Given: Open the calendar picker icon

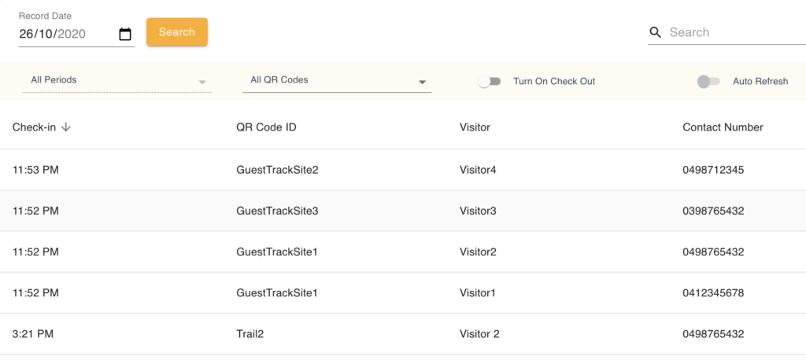Looking at the screenshot, I should coord(124,34).
